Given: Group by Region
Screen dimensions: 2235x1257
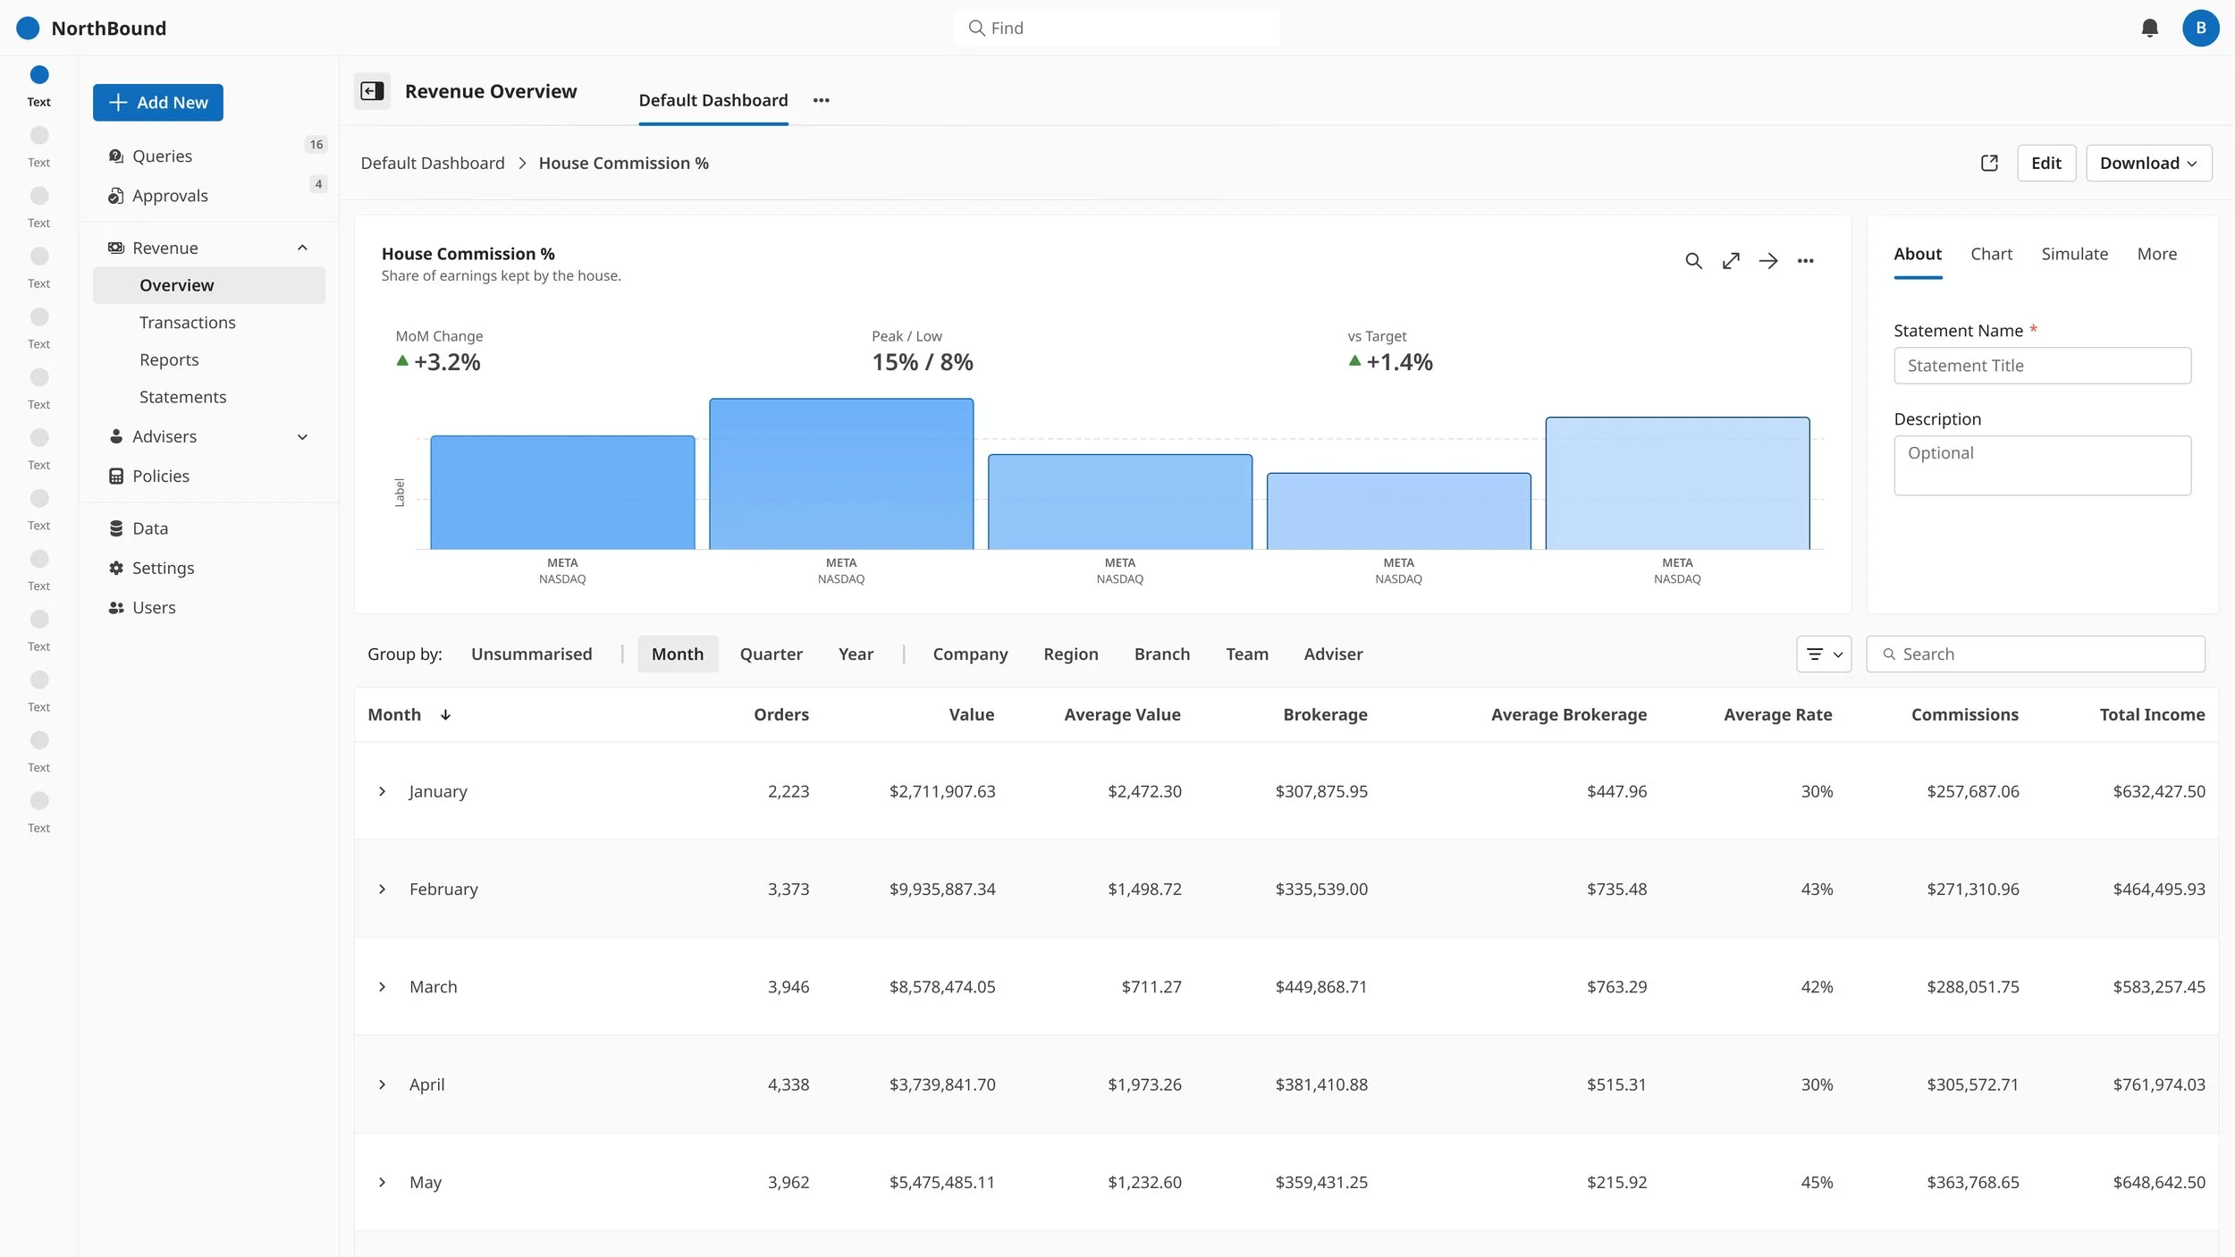Looking at the screenshot, I should tap(1070, 654).
